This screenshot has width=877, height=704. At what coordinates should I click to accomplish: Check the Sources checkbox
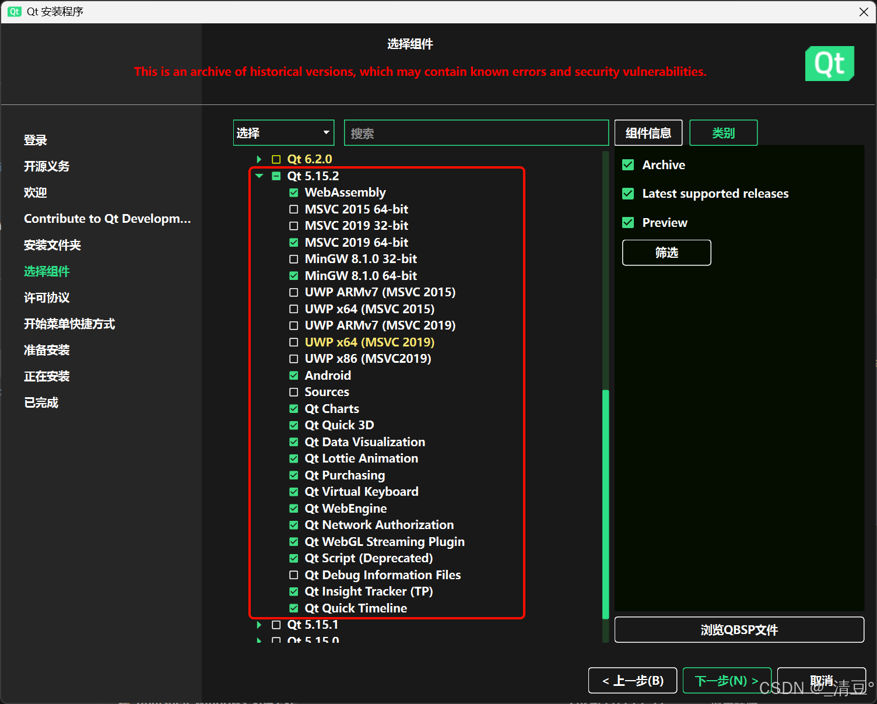(x=294, y=392)
